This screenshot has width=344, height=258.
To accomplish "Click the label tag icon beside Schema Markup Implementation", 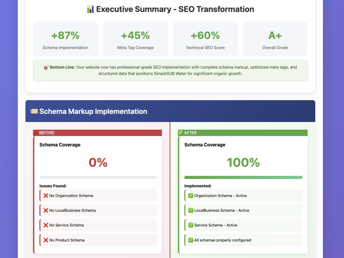I will click(x=34, y=111).
